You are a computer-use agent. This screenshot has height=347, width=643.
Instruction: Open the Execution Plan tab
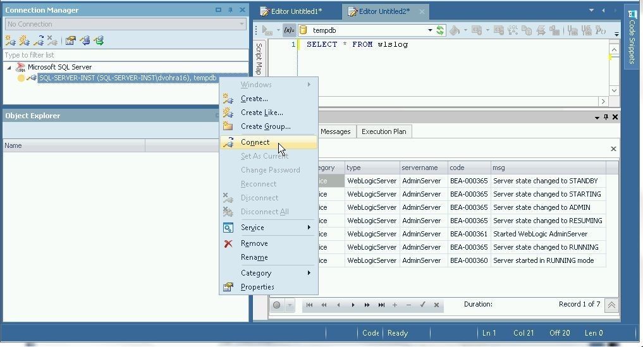(383, 131)
